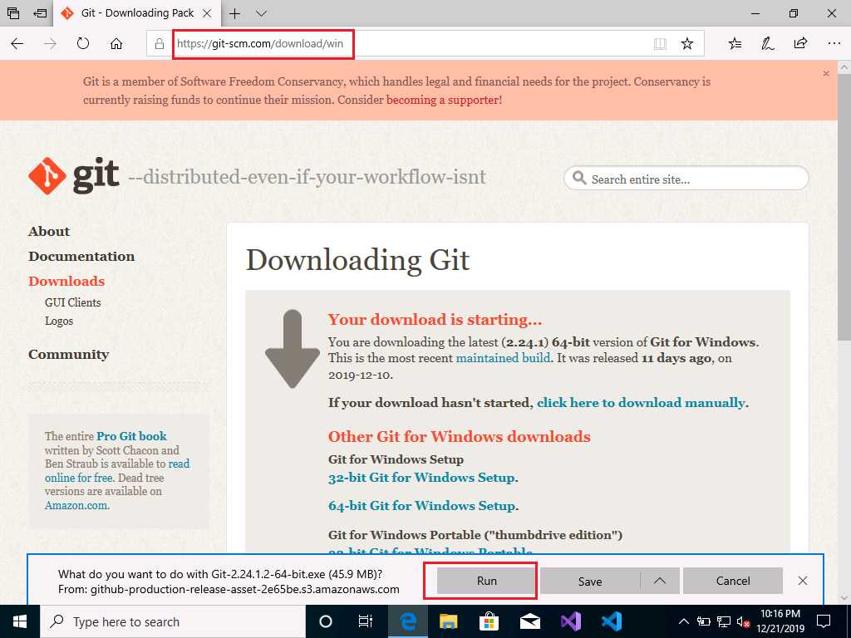The height and width of the screenshot is (638, 851).
Task: Refresh the page with reload icon
Action: coord(82,43)
